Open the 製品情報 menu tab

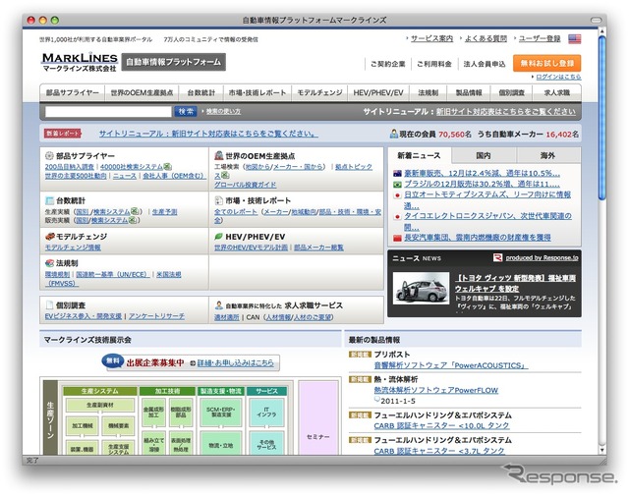[x=469, y=92]
